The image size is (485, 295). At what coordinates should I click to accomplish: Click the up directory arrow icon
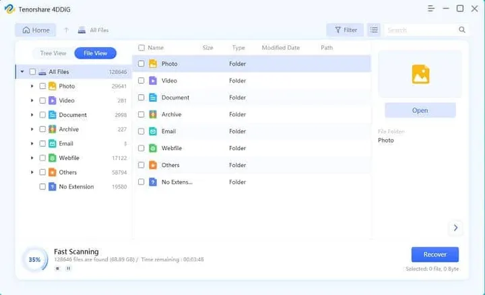[66, 30]
